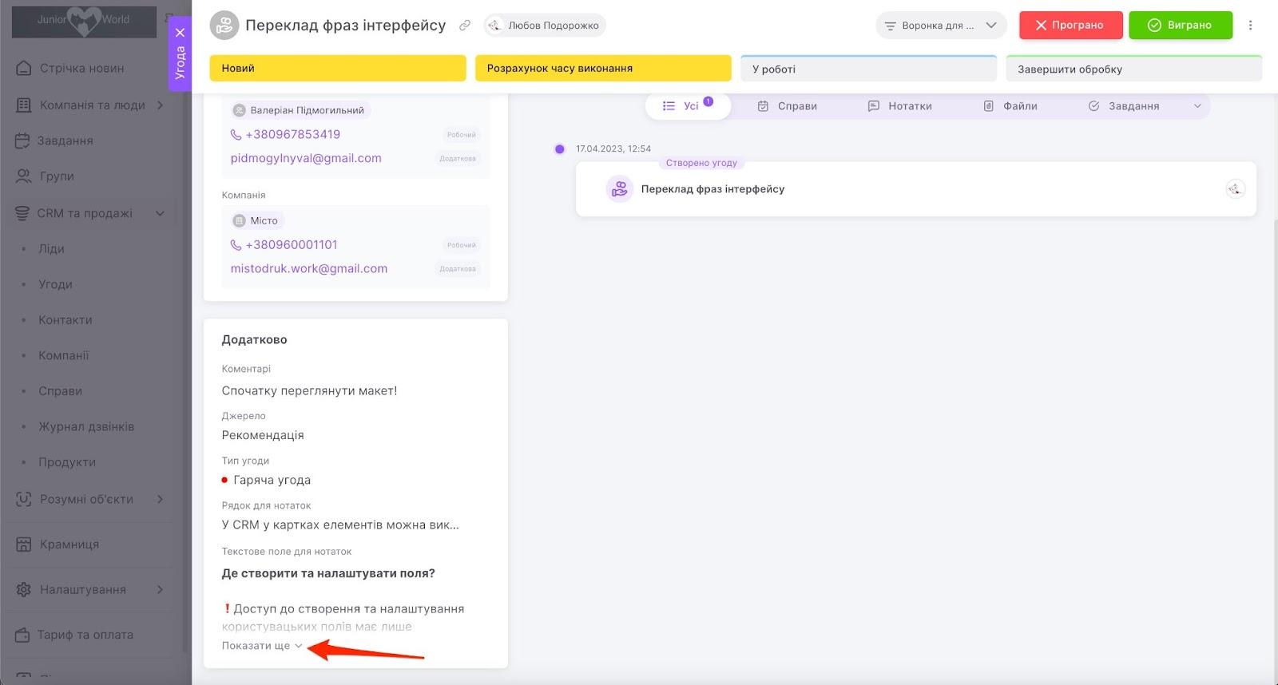This screenshot has width=1278, height=685.
Task: Go to Ліди in CRM menu
Action: click(x=51, y=249)
